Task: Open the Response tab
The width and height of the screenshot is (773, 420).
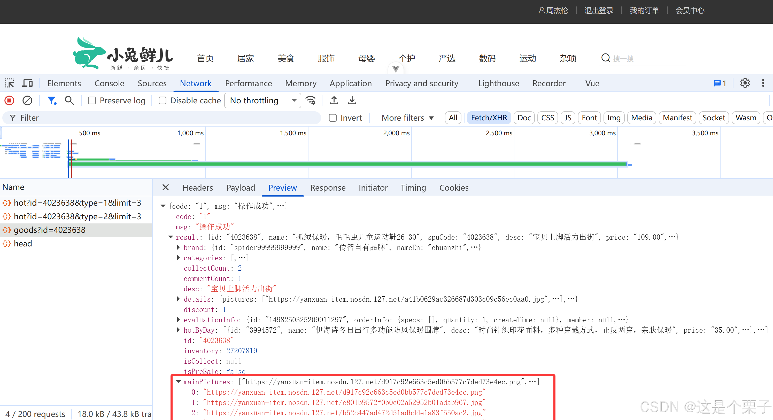Action: coord(328,188)
